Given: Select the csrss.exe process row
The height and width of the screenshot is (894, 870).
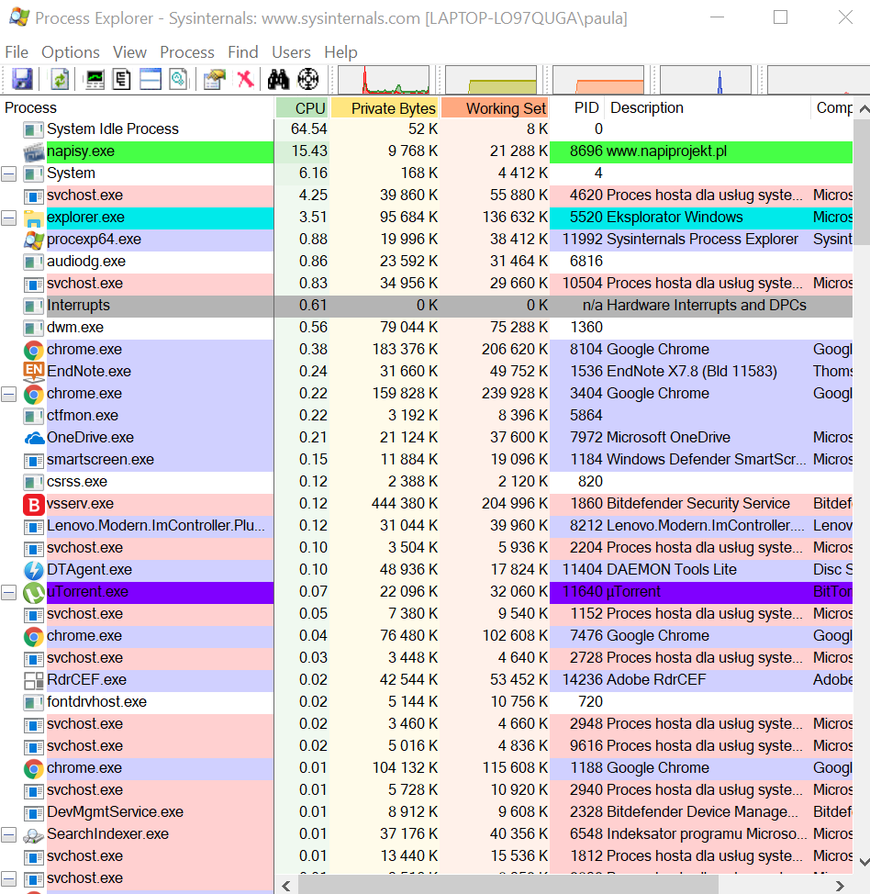Looking at the screenshot, I should (x=427, y=482).
